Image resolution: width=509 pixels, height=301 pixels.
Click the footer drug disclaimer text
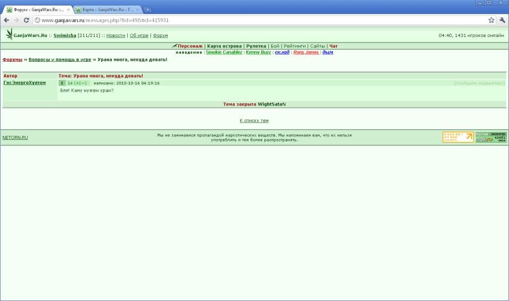(x=254, y=138)
